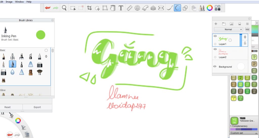Click the Complementary color bar
Screen dimensions: 259x138
coord(244,129)
